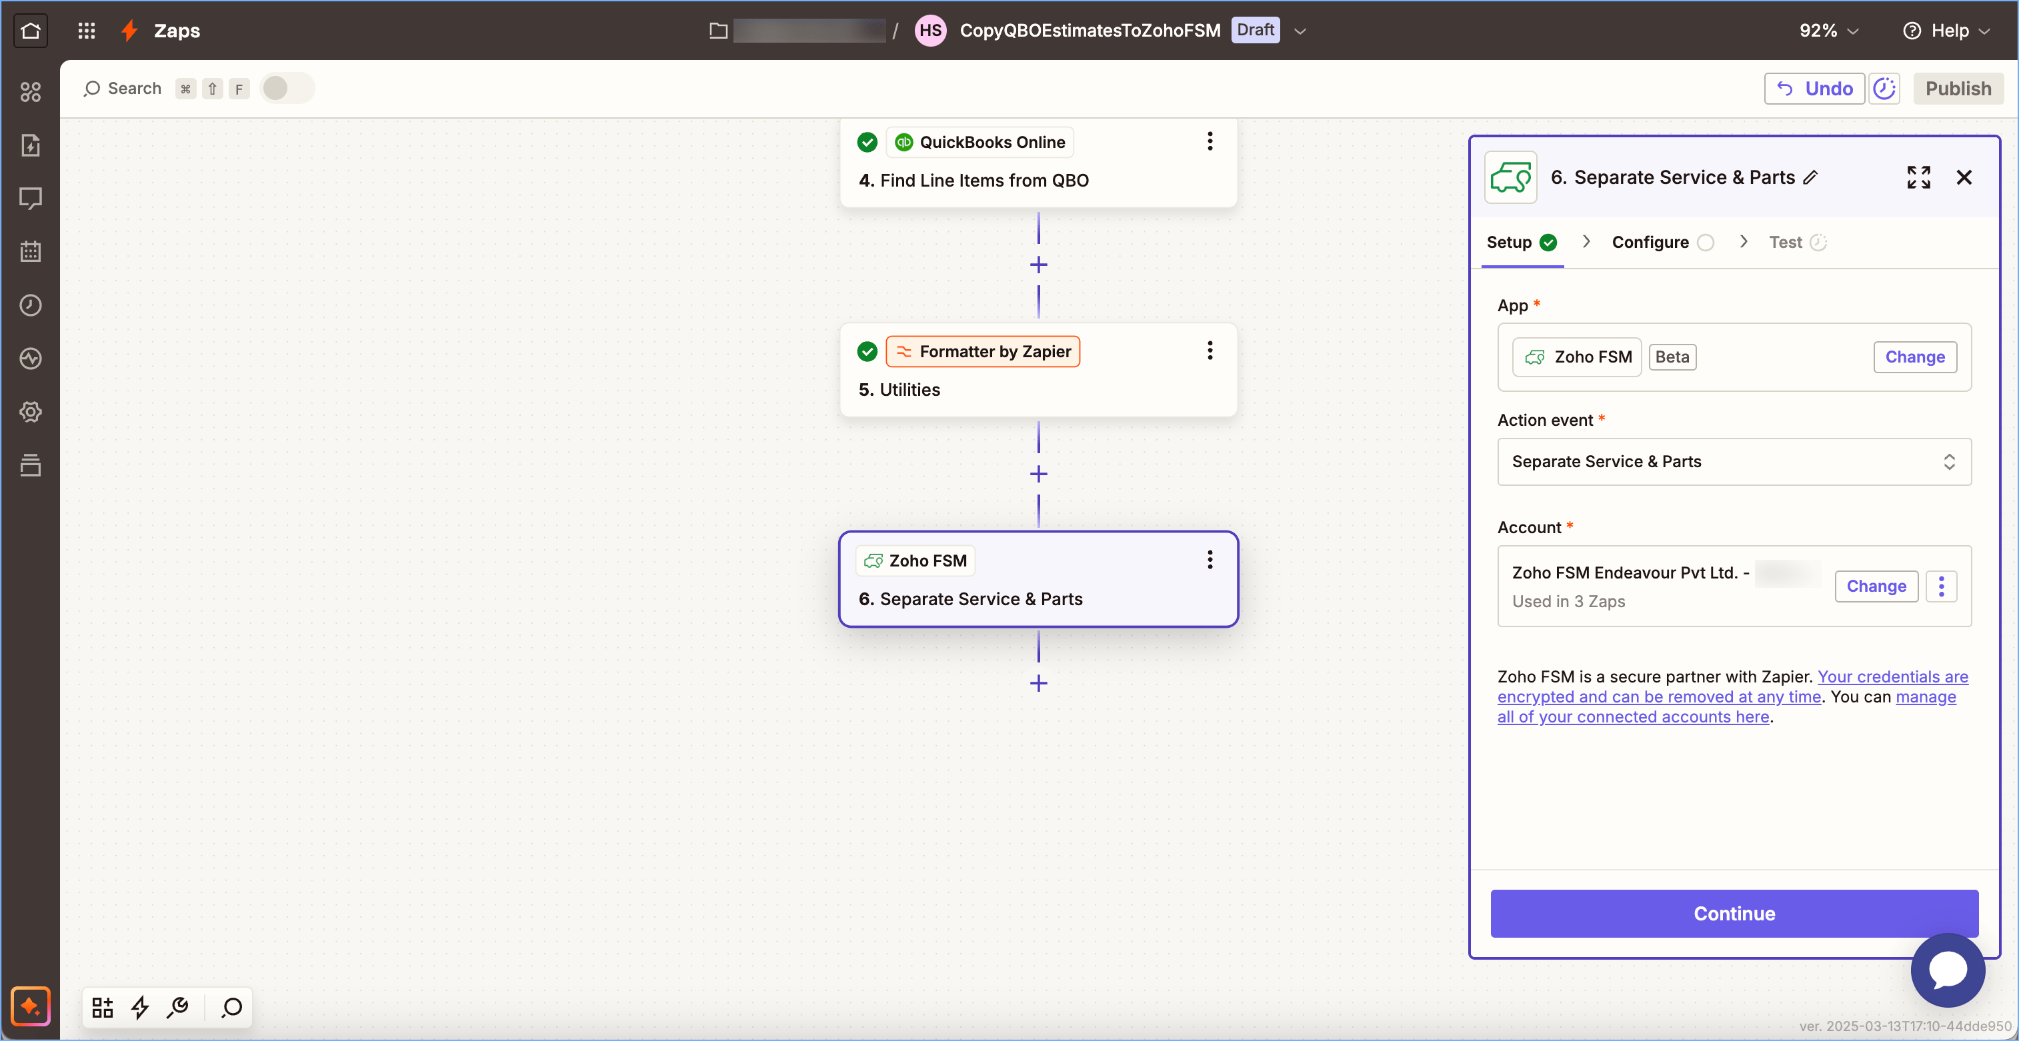Click the version history icon next to Undo
2019x1041 pixels.
point(1884,89)
